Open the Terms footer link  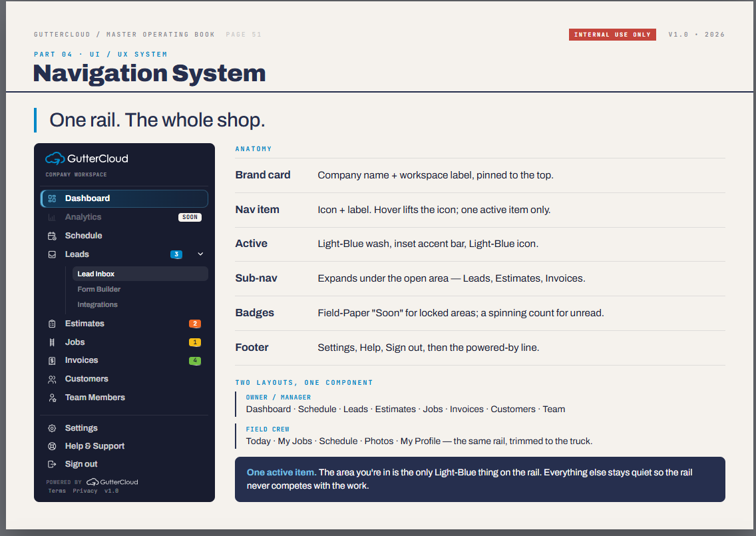(57, 491)
